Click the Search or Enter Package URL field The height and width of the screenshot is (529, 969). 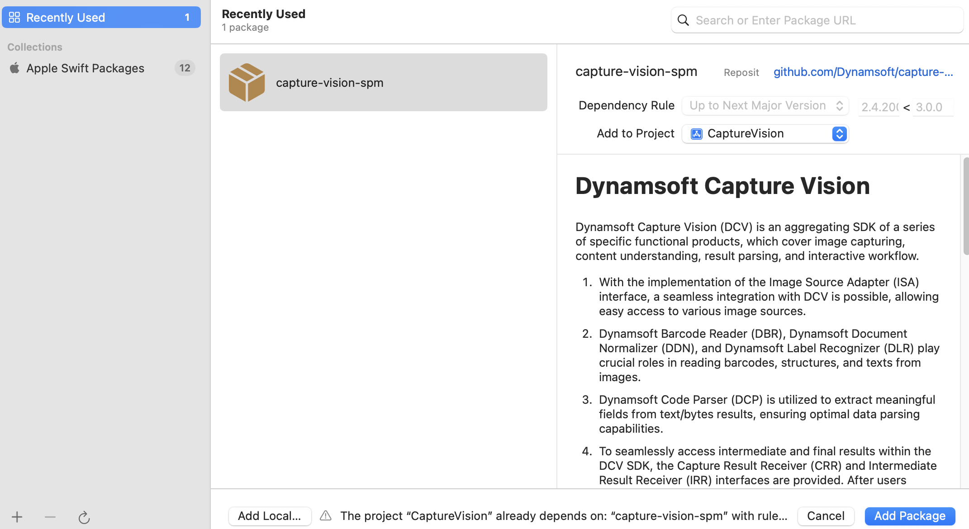(x=823, y=20)
